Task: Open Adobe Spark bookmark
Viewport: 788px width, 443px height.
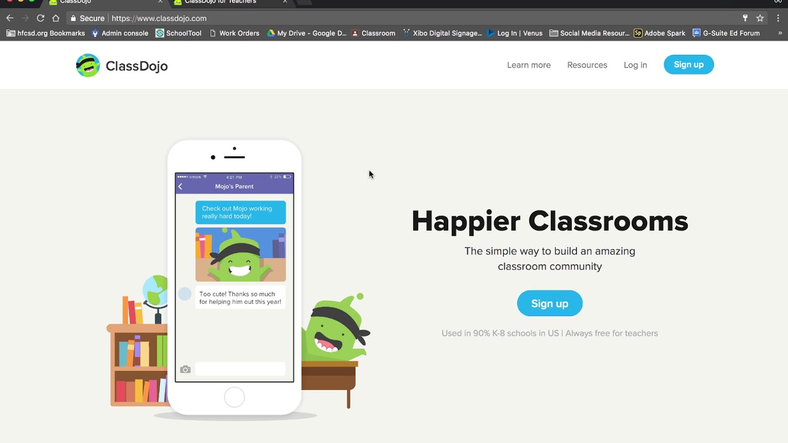Action: (659, 33)
